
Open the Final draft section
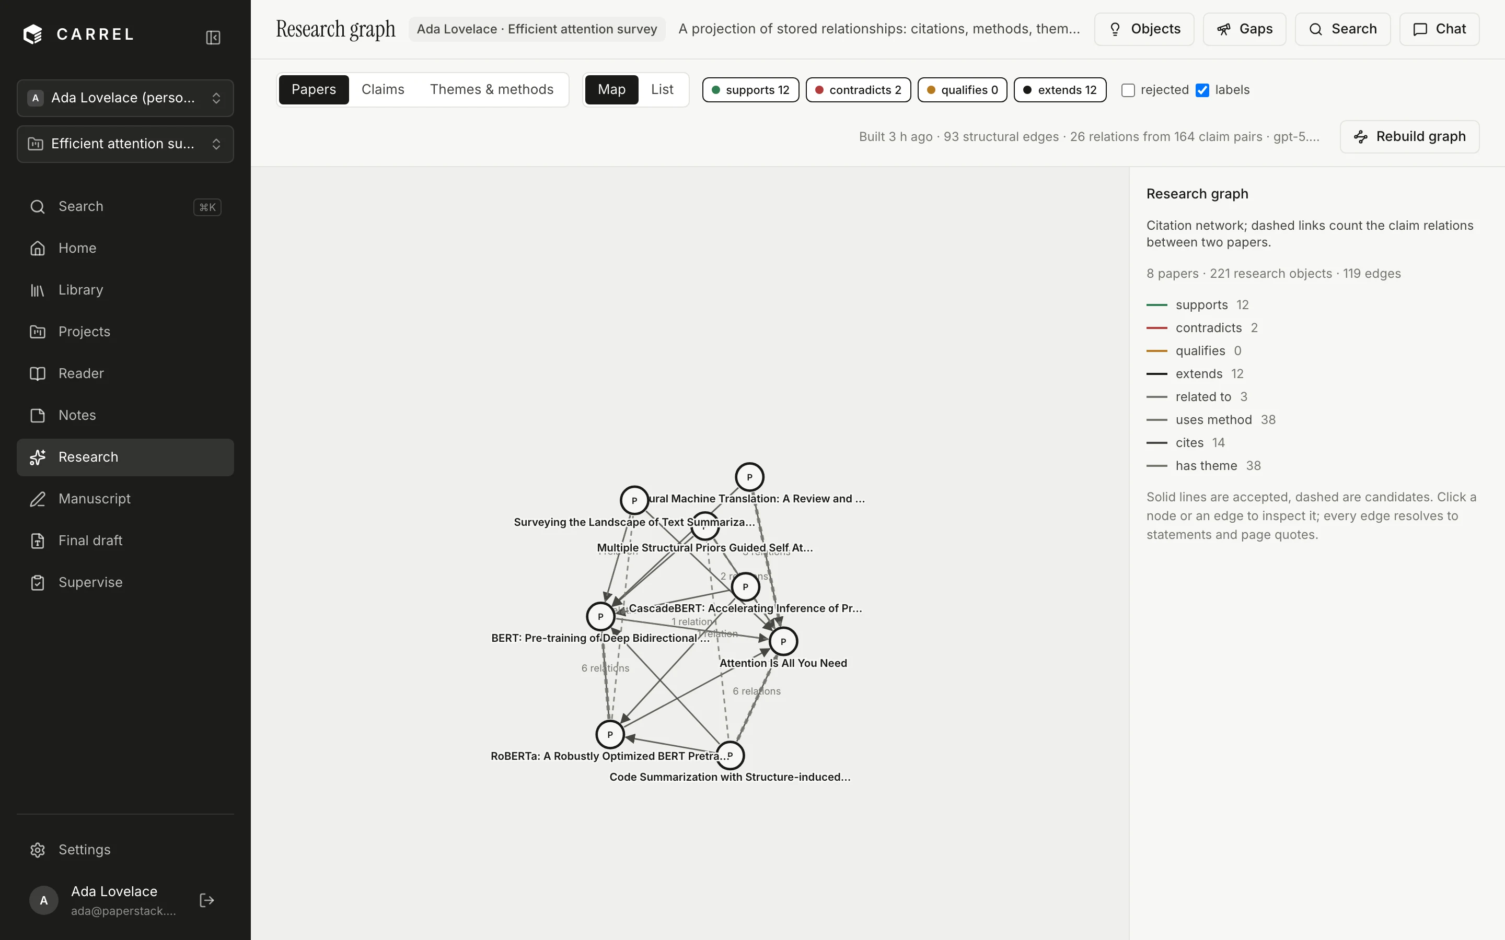point(125,540)
